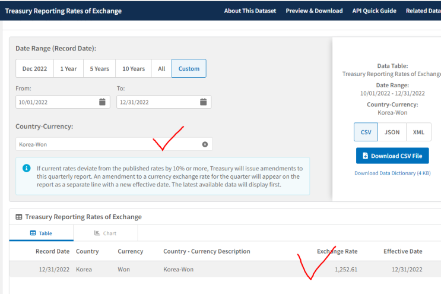This screenshot has height=294, width=441.
Task: Click the Download CSV File button
Action: pos(392,156)
